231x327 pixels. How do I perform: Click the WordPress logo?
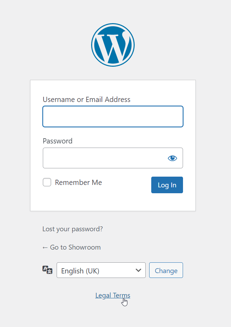(113, 45)
